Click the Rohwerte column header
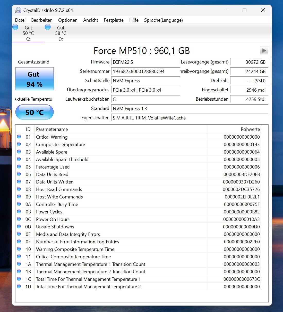The width and height of the screenshot is (283, 312). [x=234, y=129]
